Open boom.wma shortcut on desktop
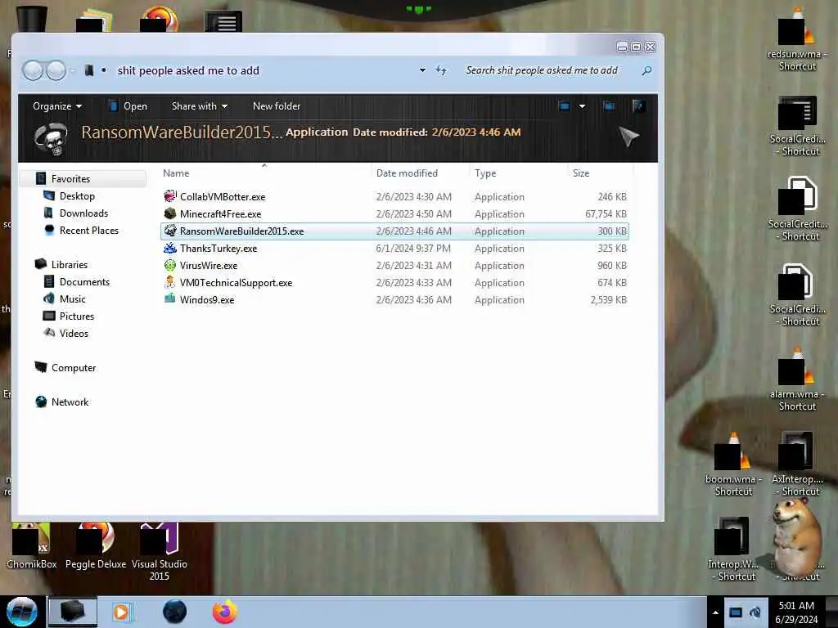 [732, 464]
